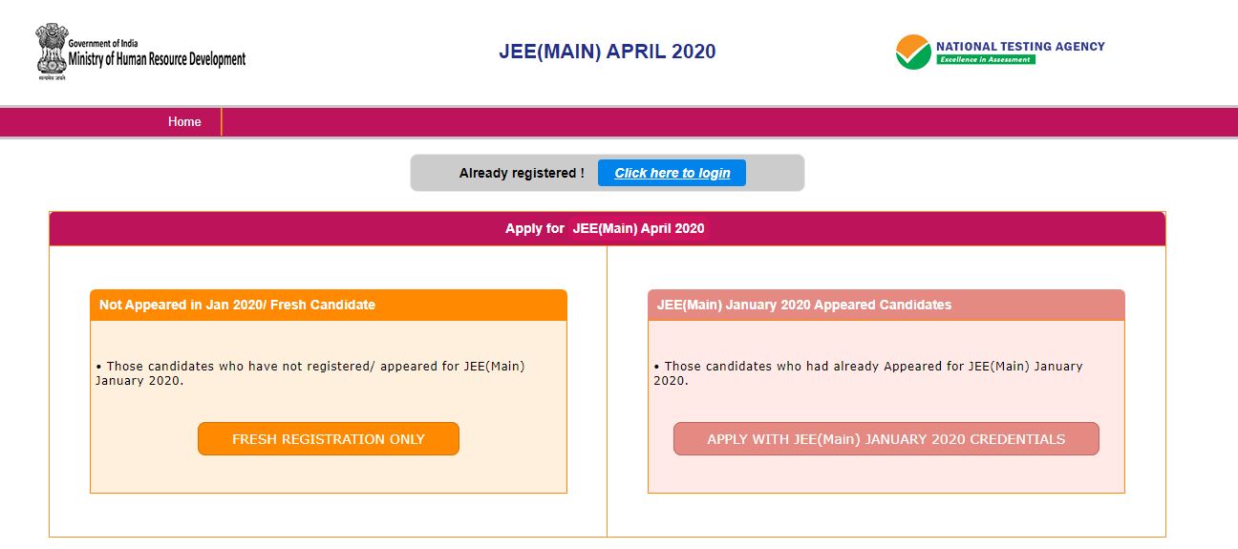Click the fresh candidate description text
Image resolution: width=1238 pixels, height=549 pixels.
[310, 373]
